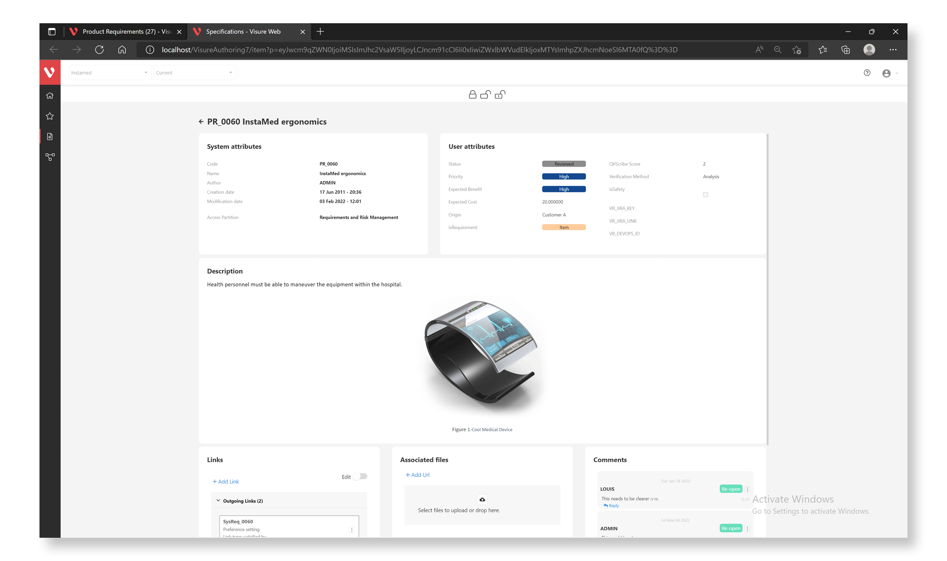Open the Home icon in left sidebar
This screenshot has height=561, width=947.
50,96
